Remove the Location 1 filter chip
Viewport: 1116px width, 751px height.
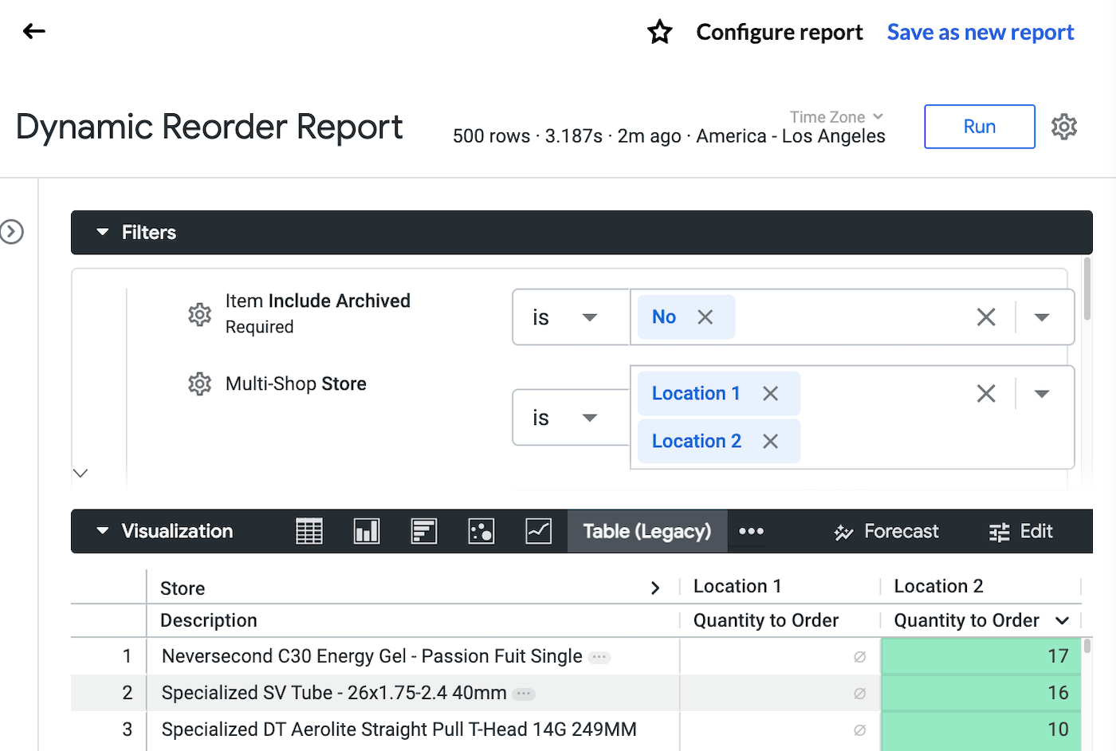click(x=770, y=393)
